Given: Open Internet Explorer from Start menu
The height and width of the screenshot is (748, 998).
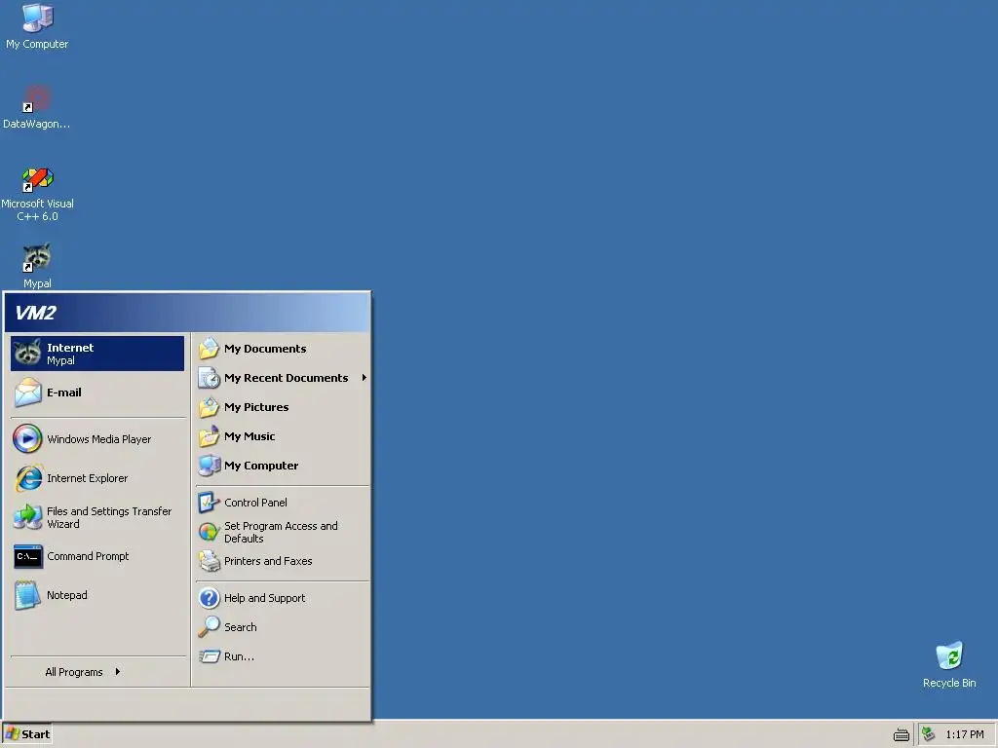Looking at the screenshot, I should click(x=97, y=478).
